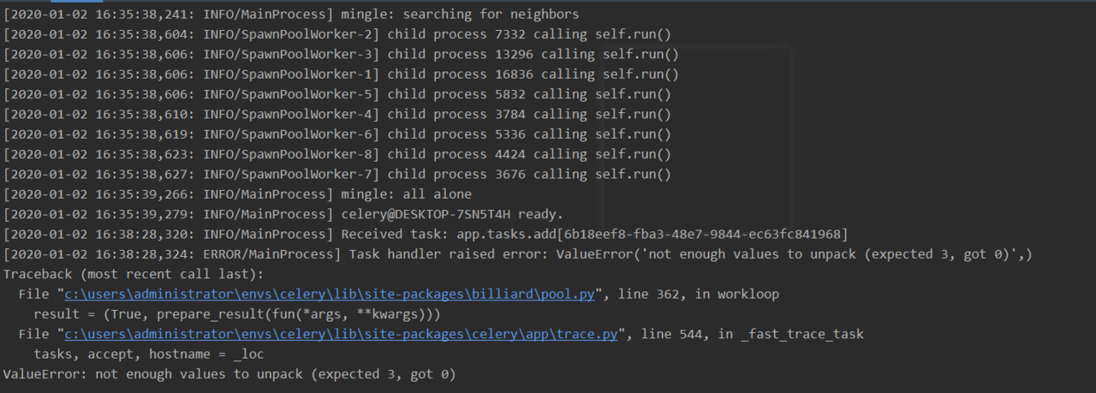Image resolution: width=1096 pixels, height=393 pixels.
Task: Click the 'Traceback (most recent call last):' line
Action: (134, 274)
